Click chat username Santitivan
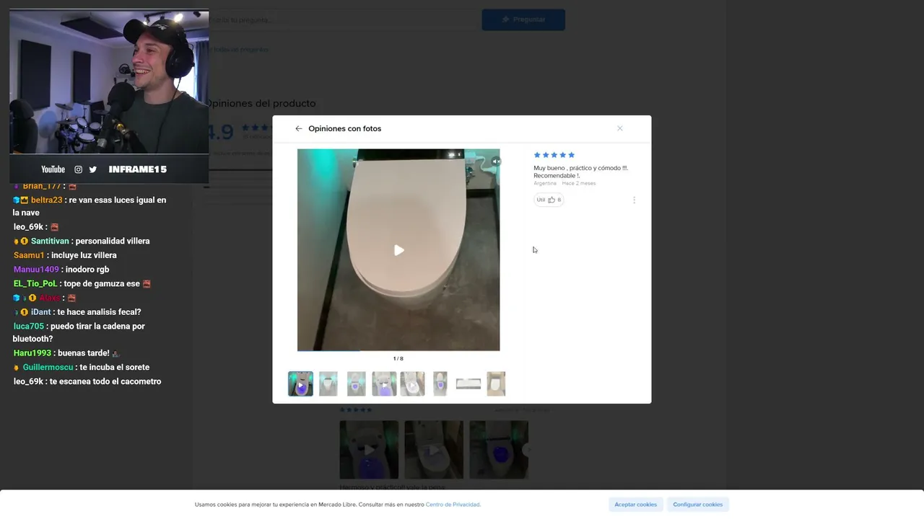Screen dimensions: 924x519 point(51,241)
